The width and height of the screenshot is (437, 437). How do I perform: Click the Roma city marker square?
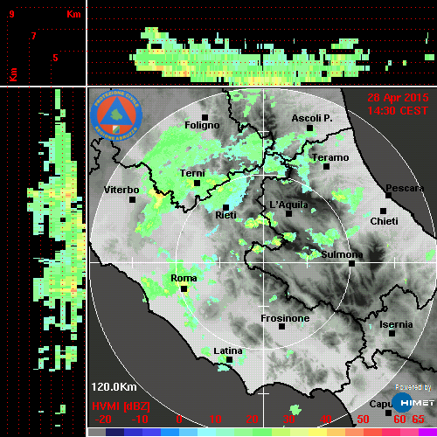click(184, 288)
